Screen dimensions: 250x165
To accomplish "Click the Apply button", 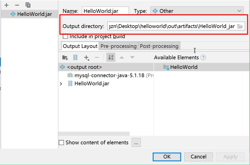I will click(230, 157).
